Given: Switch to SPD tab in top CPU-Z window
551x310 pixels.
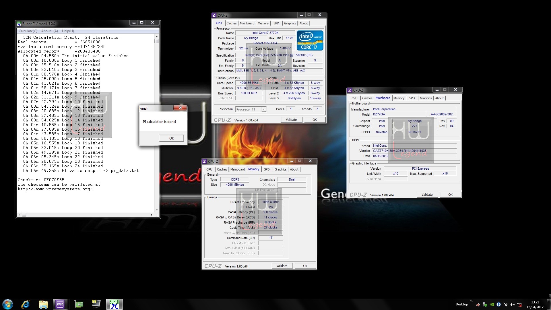Looking at the screenshot, I should click(x=276, y=23).
